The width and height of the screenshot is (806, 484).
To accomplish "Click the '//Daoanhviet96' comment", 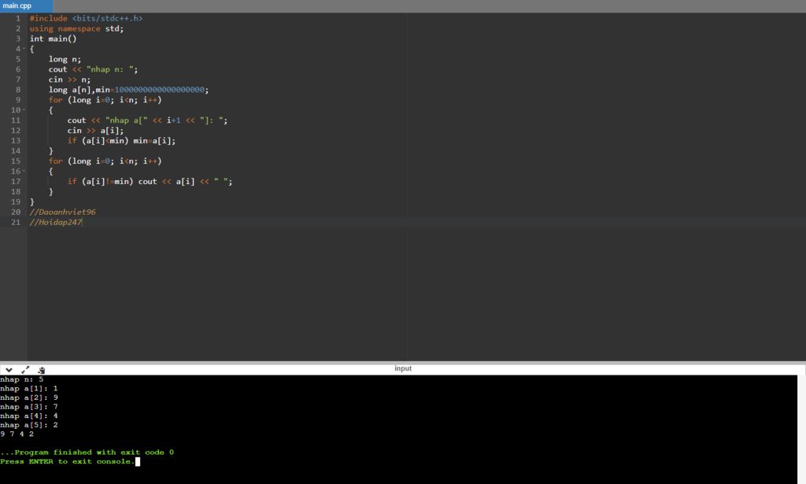I will tap(63, 212).
